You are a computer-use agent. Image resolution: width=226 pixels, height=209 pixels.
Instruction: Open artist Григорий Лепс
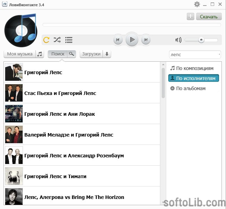pos(82,72)
